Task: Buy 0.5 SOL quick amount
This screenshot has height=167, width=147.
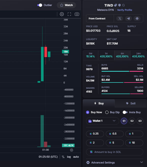Action: (114, 134)
